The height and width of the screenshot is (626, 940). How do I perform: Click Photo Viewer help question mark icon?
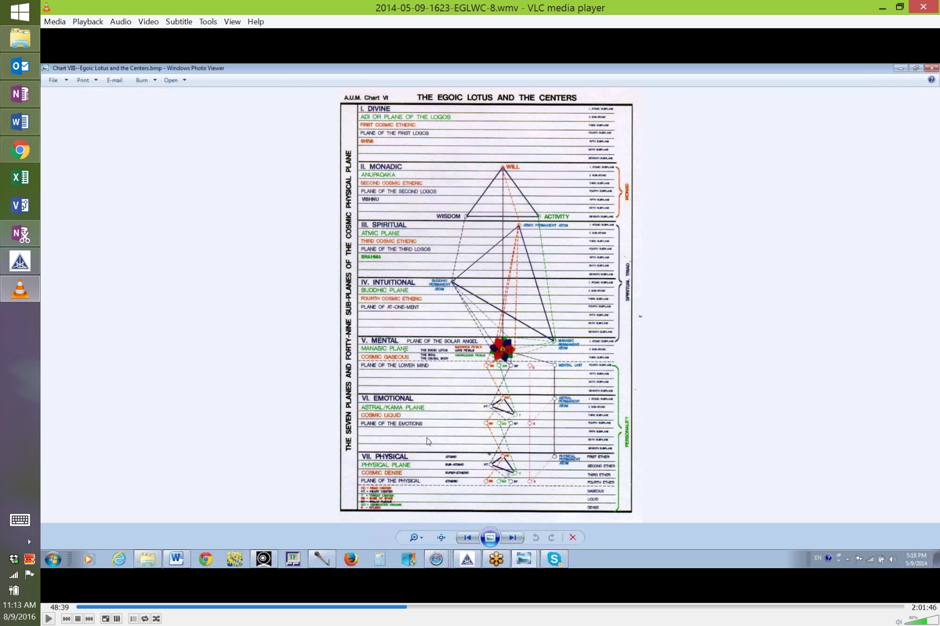coord(931,80)
